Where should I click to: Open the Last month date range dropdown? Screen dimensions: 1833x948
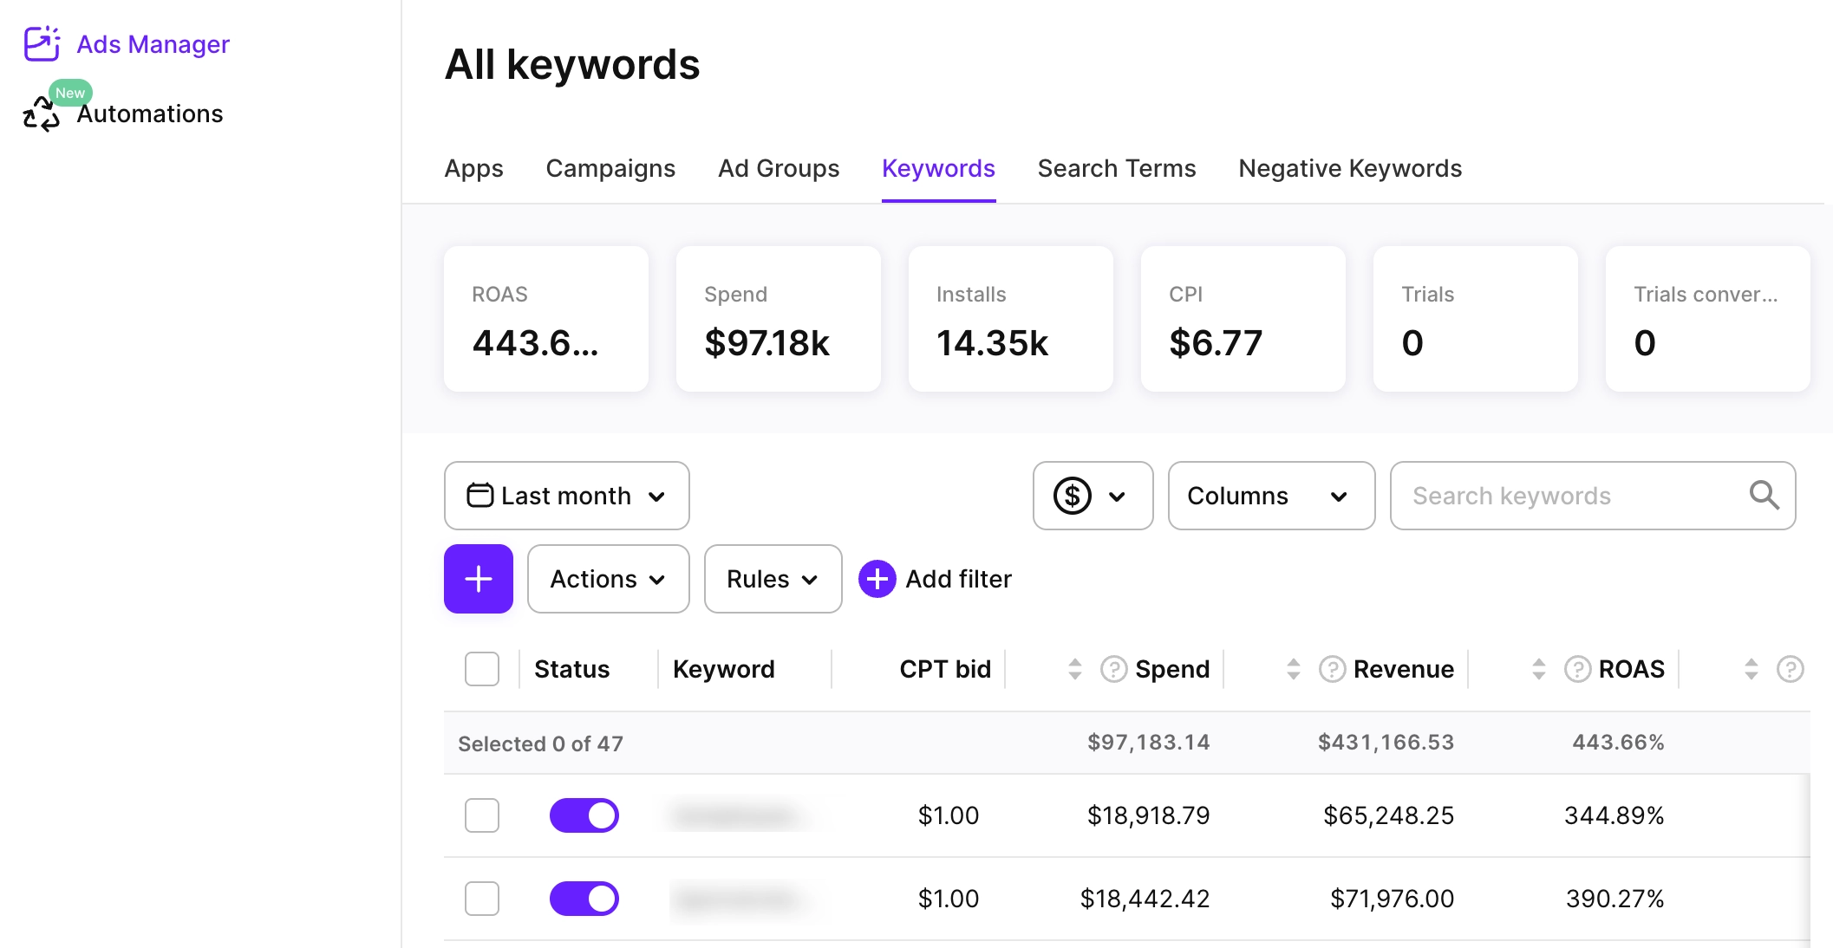click(566, 496)
